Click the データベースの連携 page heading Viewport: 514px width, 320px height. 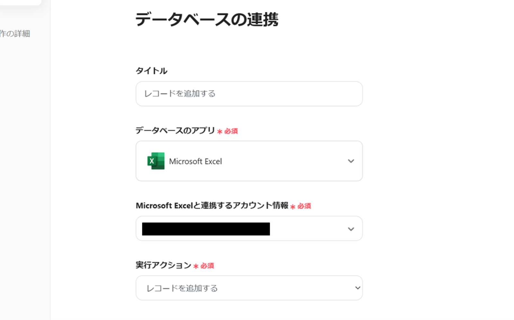pos(207,20)
